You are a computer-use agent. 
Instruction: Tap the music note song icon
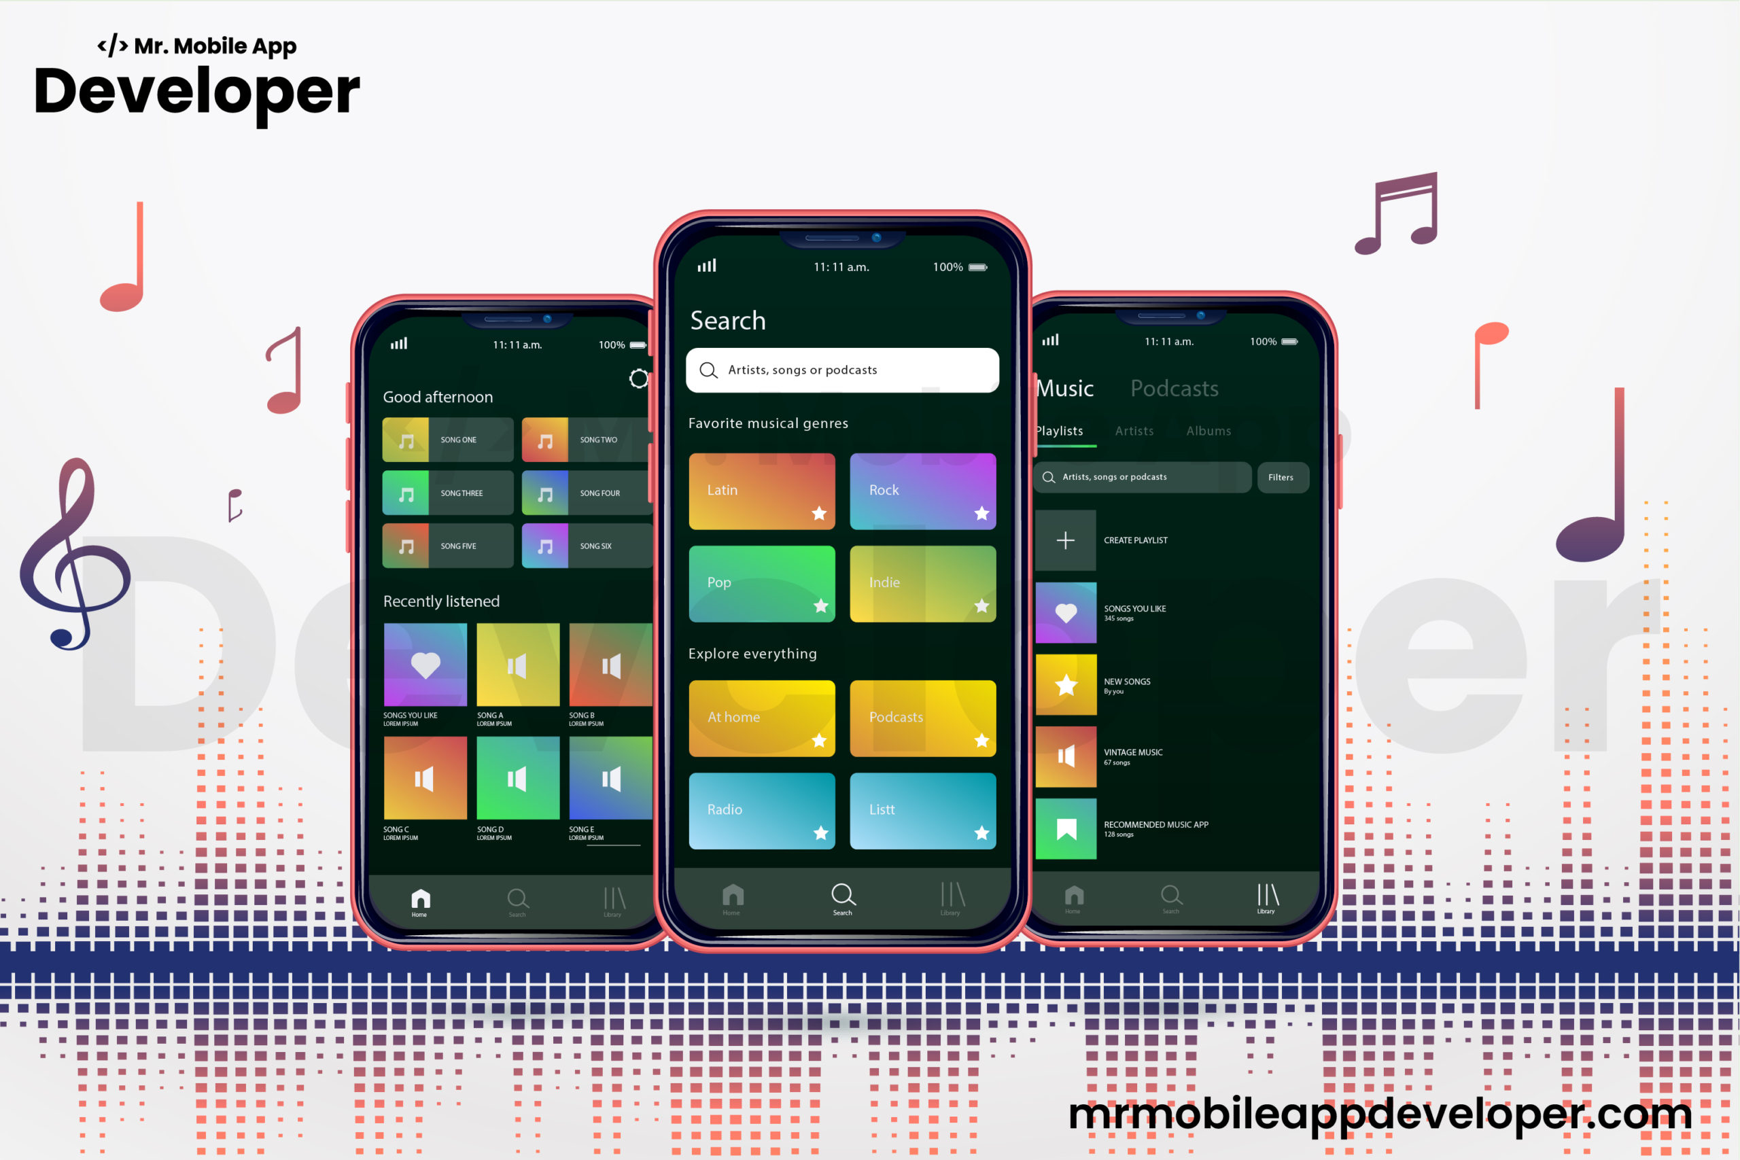tap(405, 440)
